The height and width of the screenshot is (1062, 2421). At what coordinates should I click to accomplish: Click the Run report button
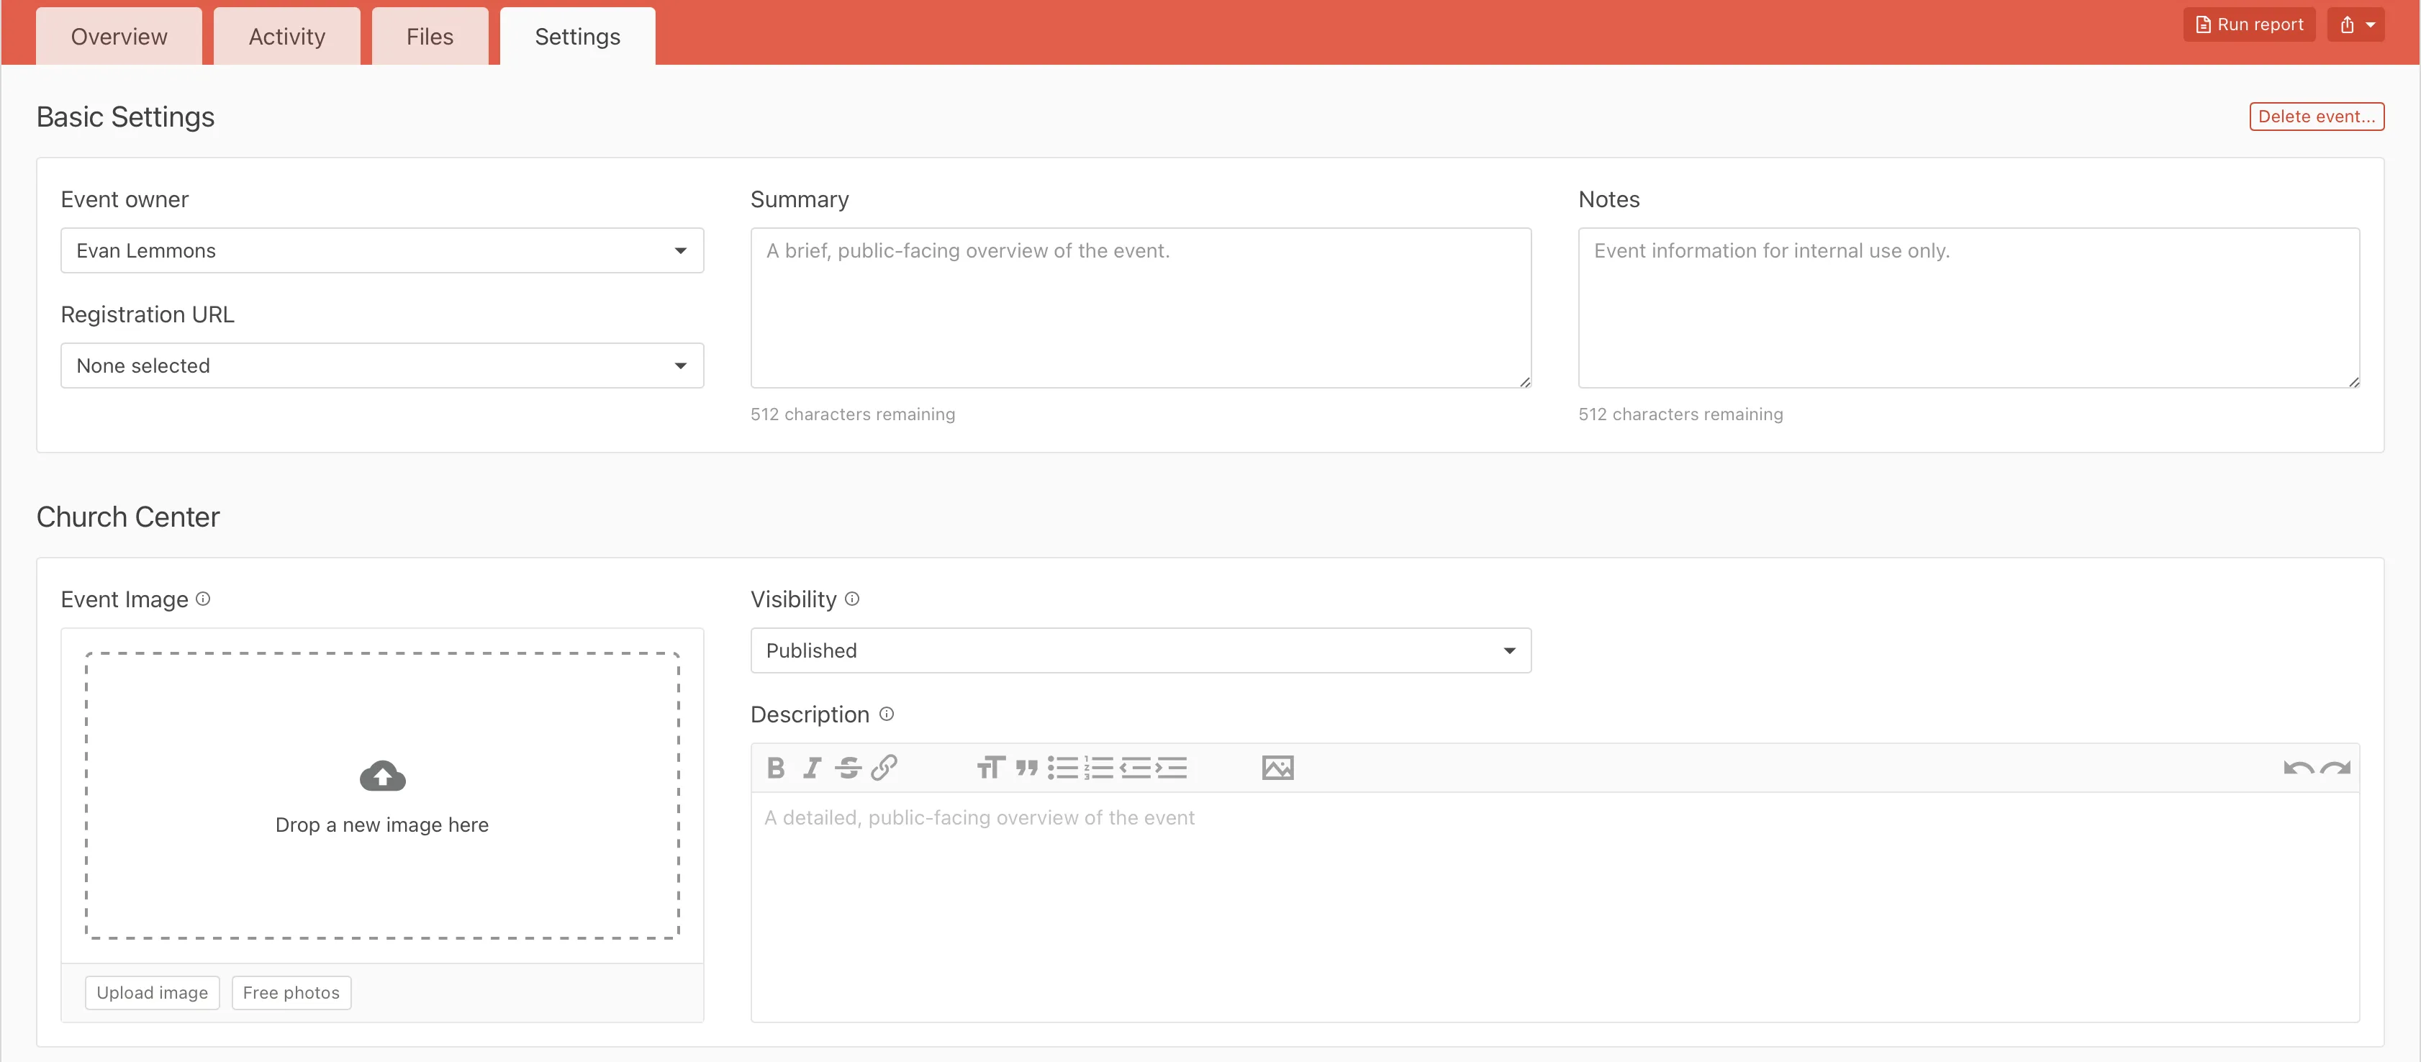point(2248,24)
